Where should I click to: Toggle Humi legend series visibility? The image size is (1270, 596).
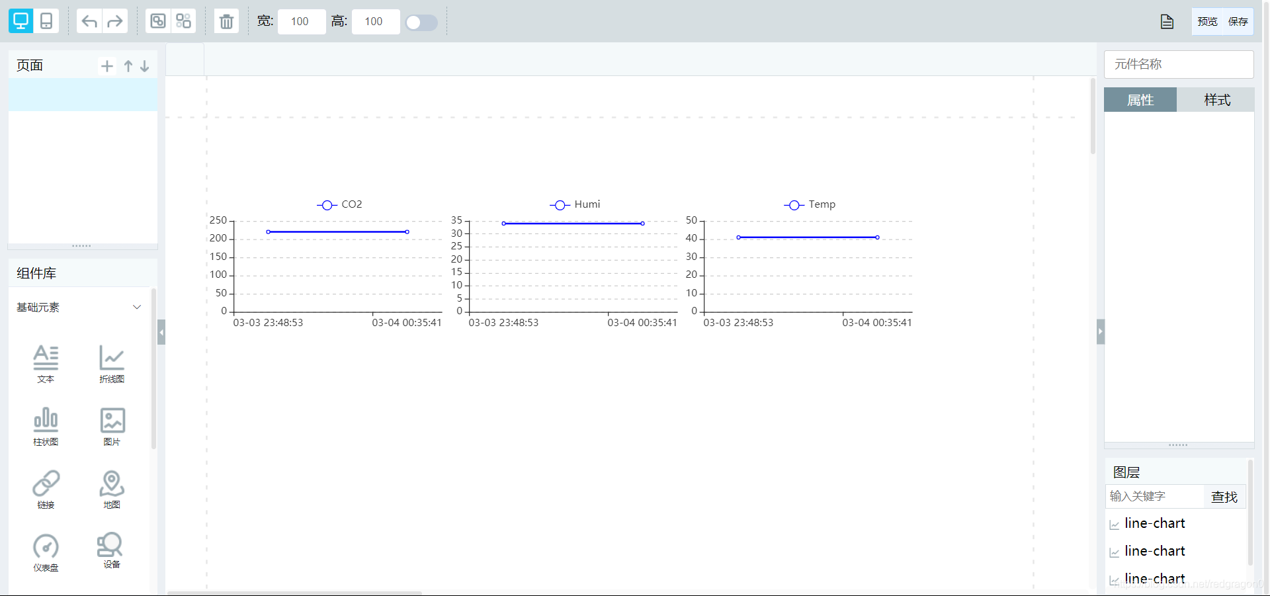(575, 204)
